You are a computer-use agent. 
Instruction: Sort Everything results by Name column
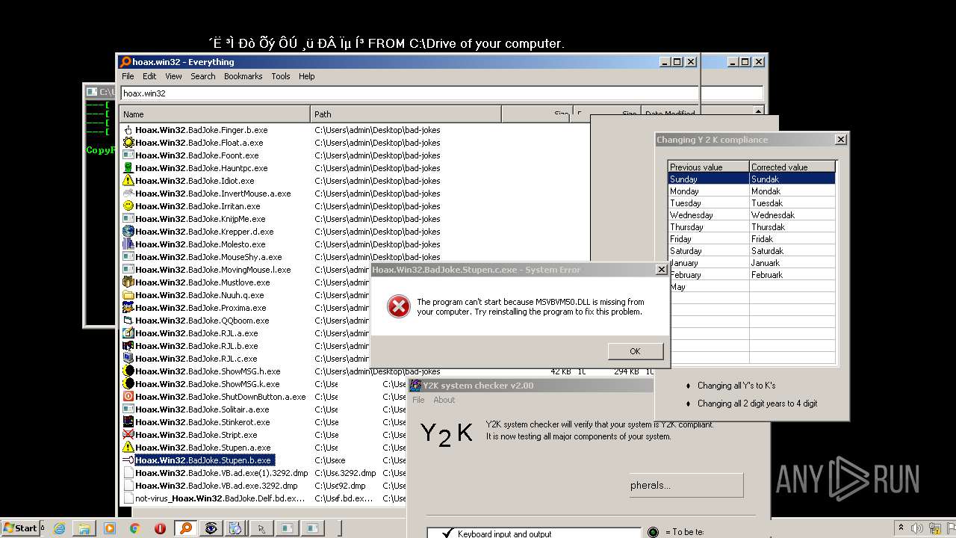(x=215, y=114)
